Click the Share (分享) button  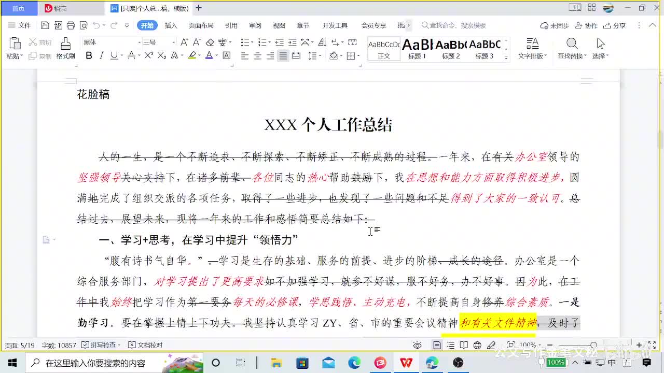[x=614, y=25]
